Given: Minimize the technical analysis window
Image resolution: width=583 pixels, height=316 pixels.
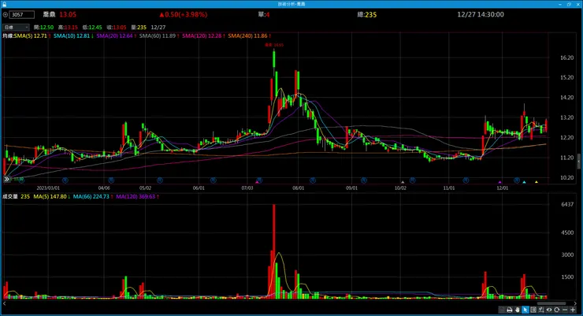Looking at the screenshot, I should 560,4.
